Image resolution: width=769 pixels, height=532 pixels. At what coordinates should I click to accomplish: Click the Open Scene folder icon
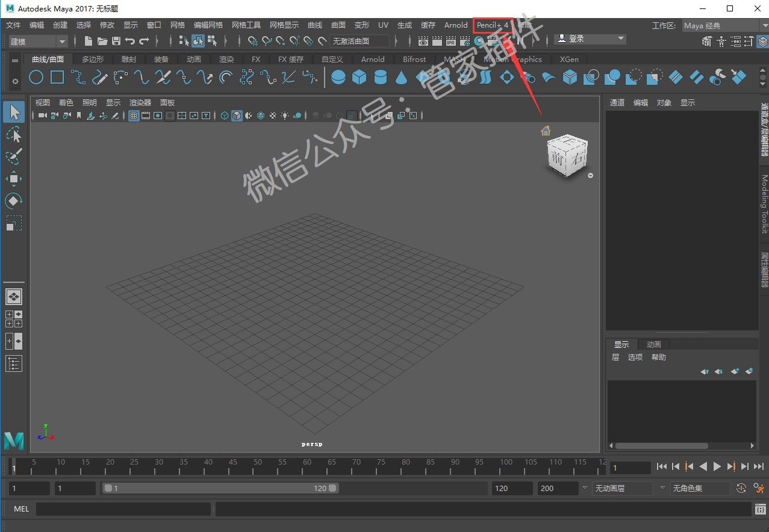pos(102,41)
